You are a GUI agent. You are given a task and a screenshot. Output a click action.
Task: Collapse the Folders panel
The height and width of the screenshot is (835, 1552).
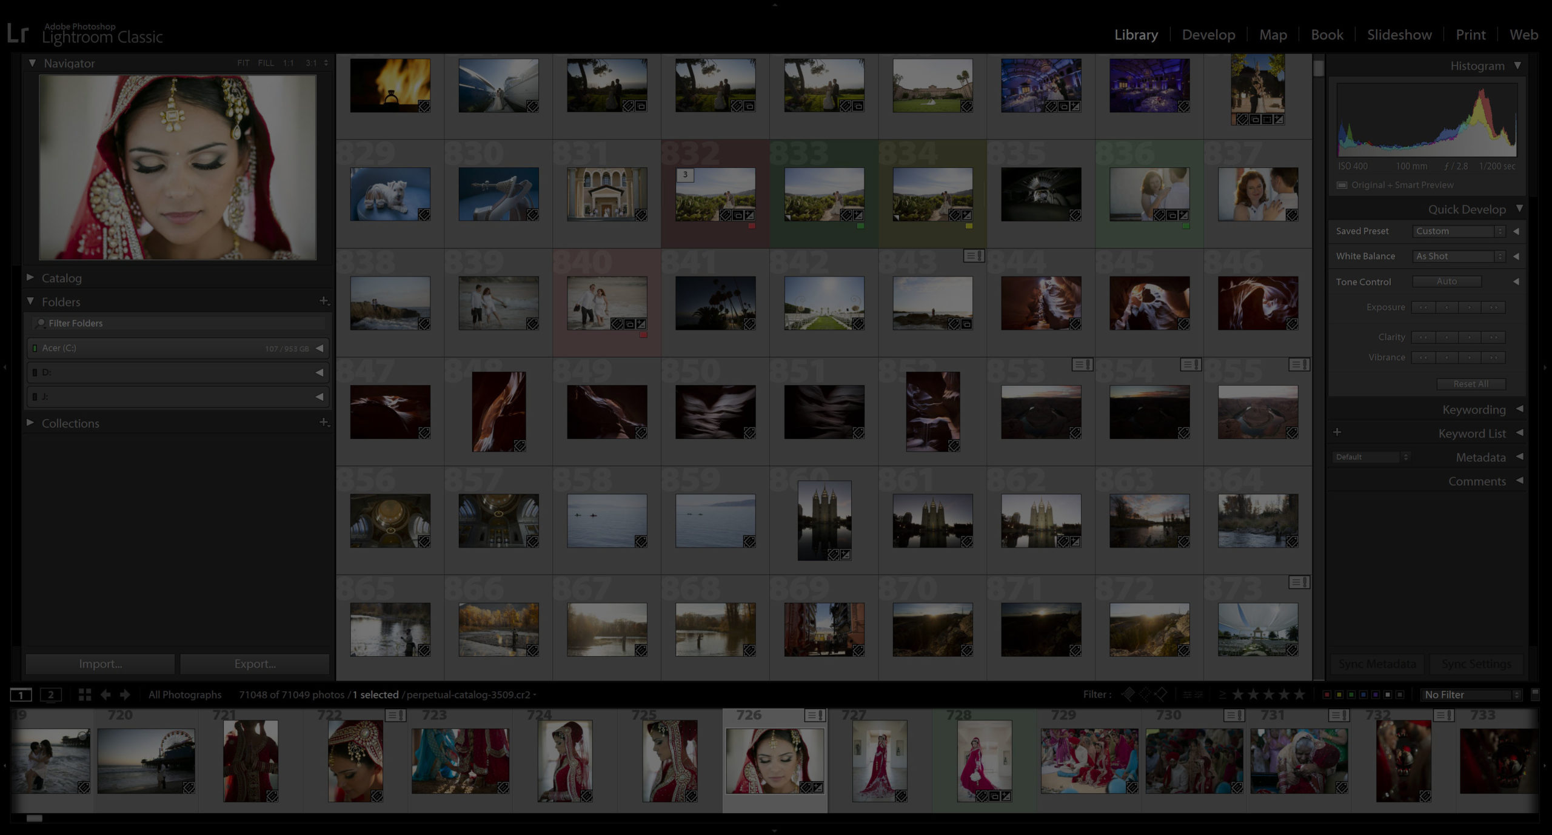[30, 301]
